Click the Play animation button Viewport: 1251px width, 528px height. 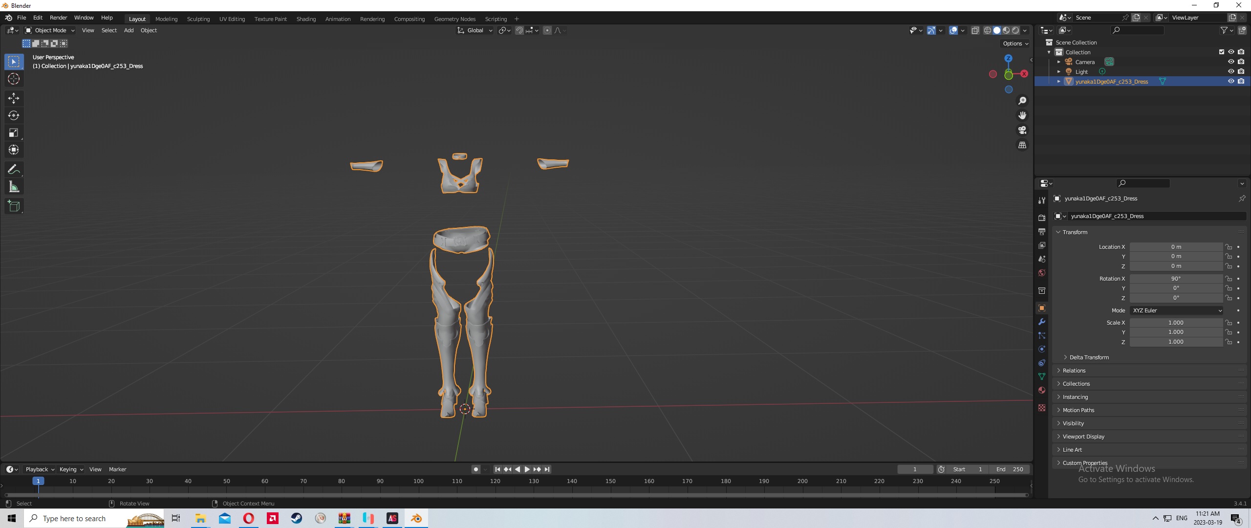point(527,469)
